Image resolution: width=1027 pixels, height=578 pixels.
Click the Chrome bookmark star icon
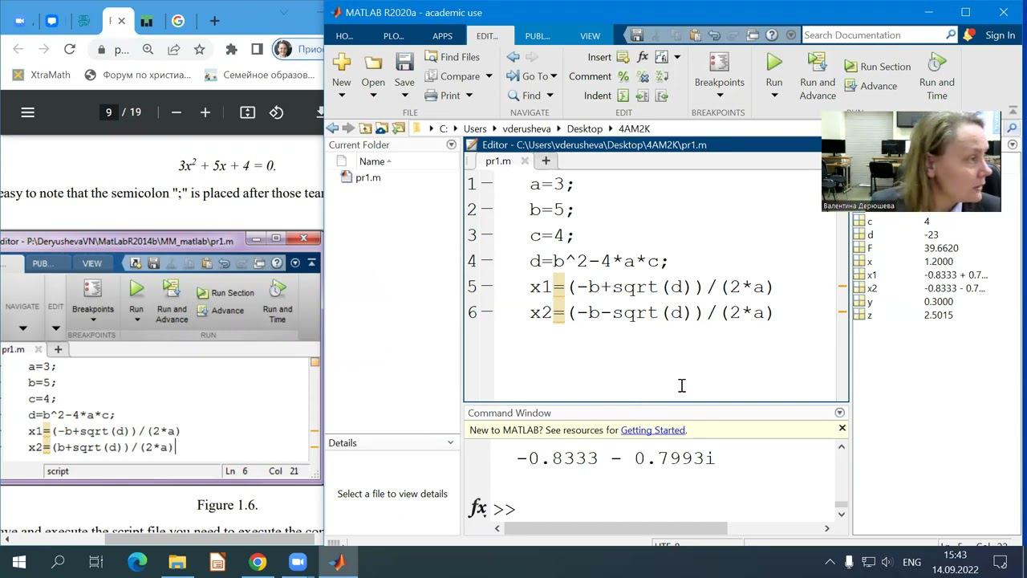pos(199,49)
